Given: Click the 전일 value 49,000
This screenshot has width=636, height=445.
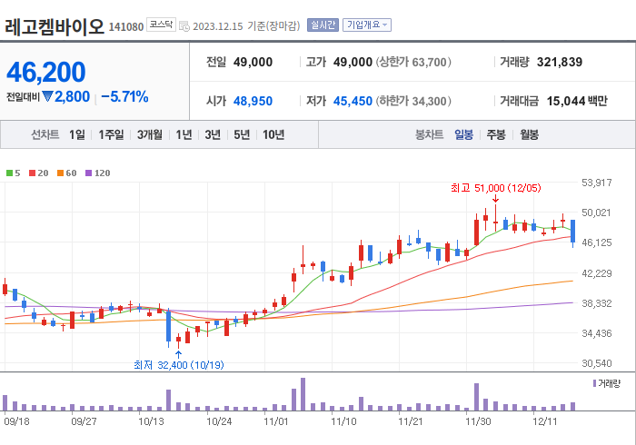Looking at the screenshot, I should click(253, 62).
